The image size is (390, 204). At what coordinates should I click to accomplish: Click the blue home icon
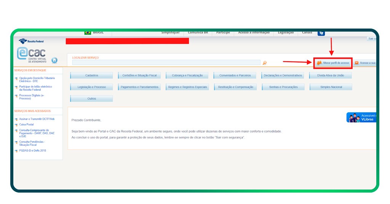tap(54, 60)
